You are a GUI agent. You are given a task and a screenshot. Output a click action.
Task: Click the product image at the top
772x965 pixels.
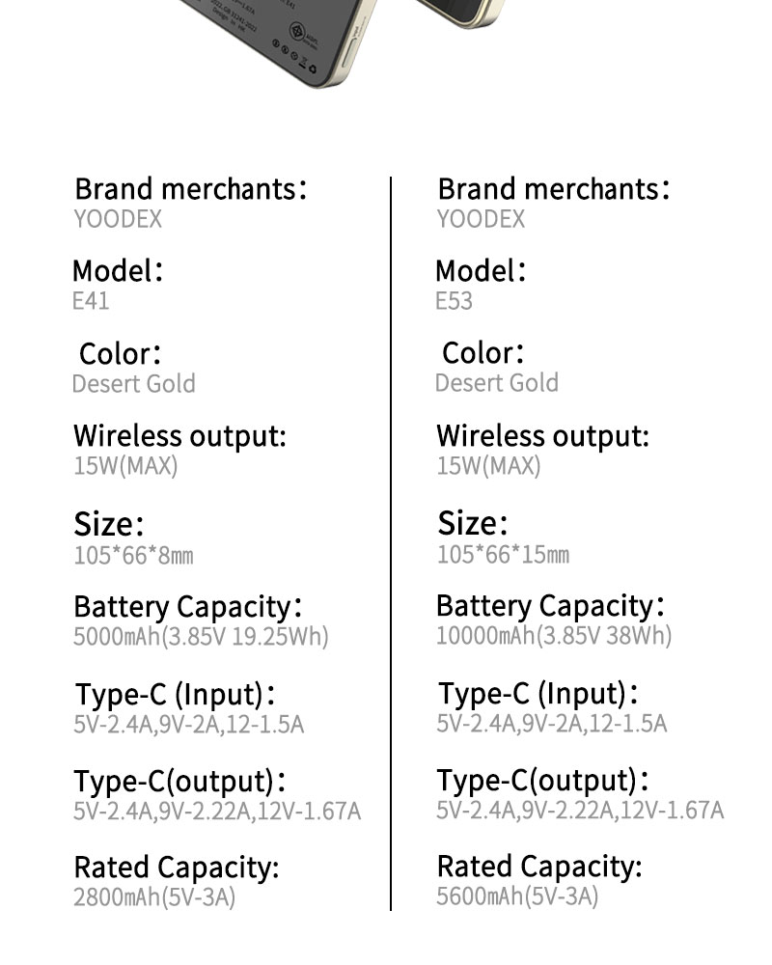coord(289,39)
